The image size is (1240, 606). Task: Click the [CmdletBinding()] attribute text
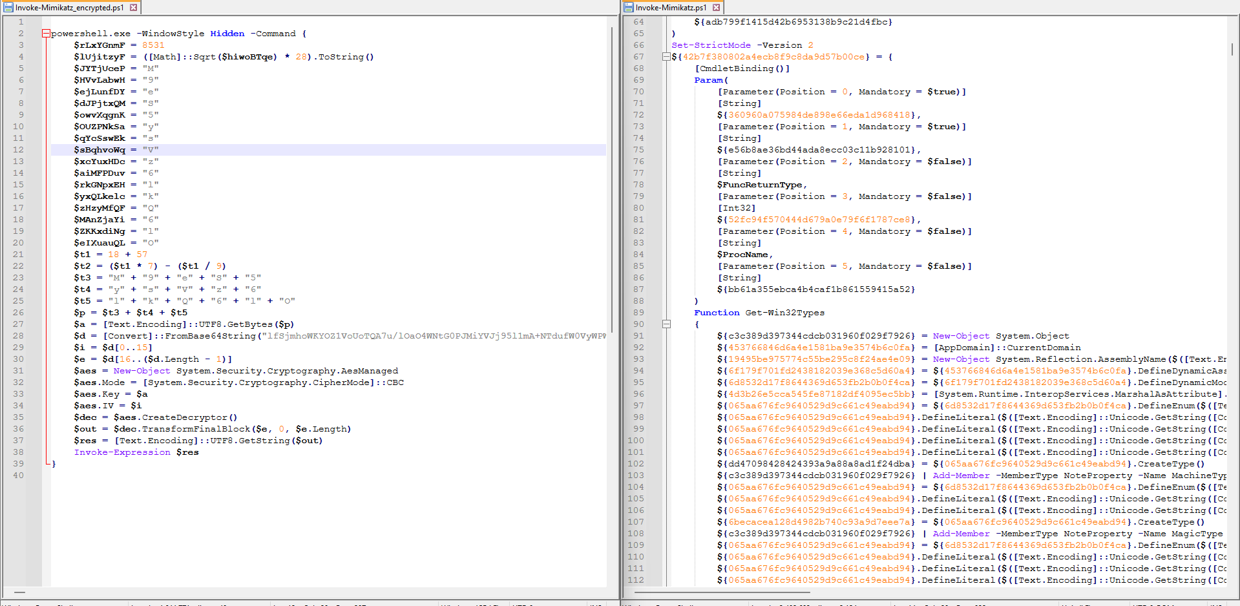[x=742, y=68]
